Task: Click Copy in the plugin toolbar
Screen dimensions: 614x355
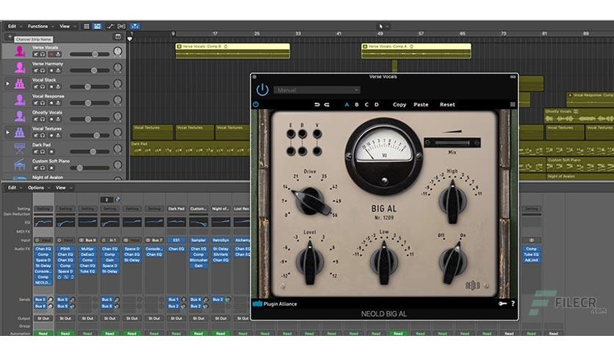Action: click(400, 105)
